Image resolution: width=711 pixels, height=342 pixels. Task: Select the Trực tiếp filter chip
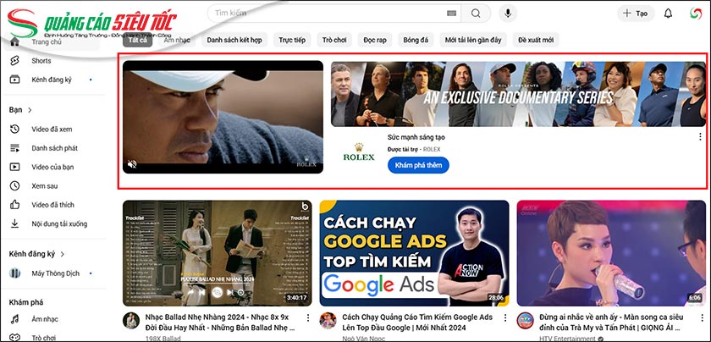292,40
